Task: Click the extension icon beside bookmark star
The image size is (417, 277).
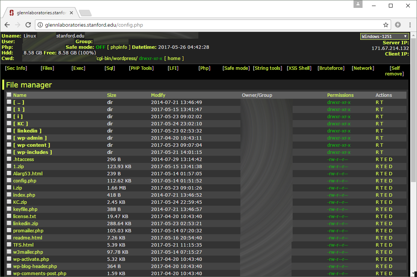Action: coord(398,25)
